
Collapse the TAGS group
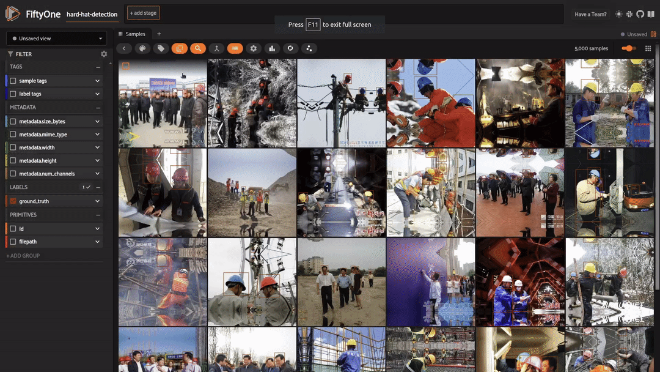point(98,67)
